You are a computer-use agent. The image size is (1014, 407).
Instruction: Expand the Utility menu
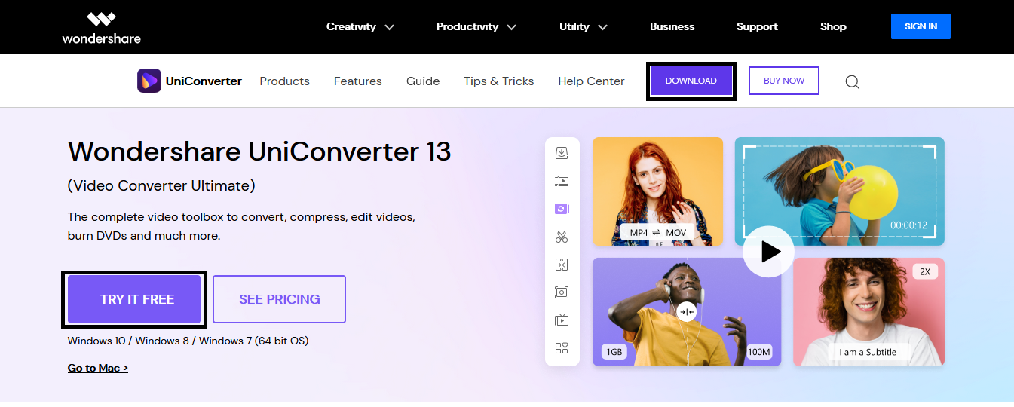click(x=584, y=26)
